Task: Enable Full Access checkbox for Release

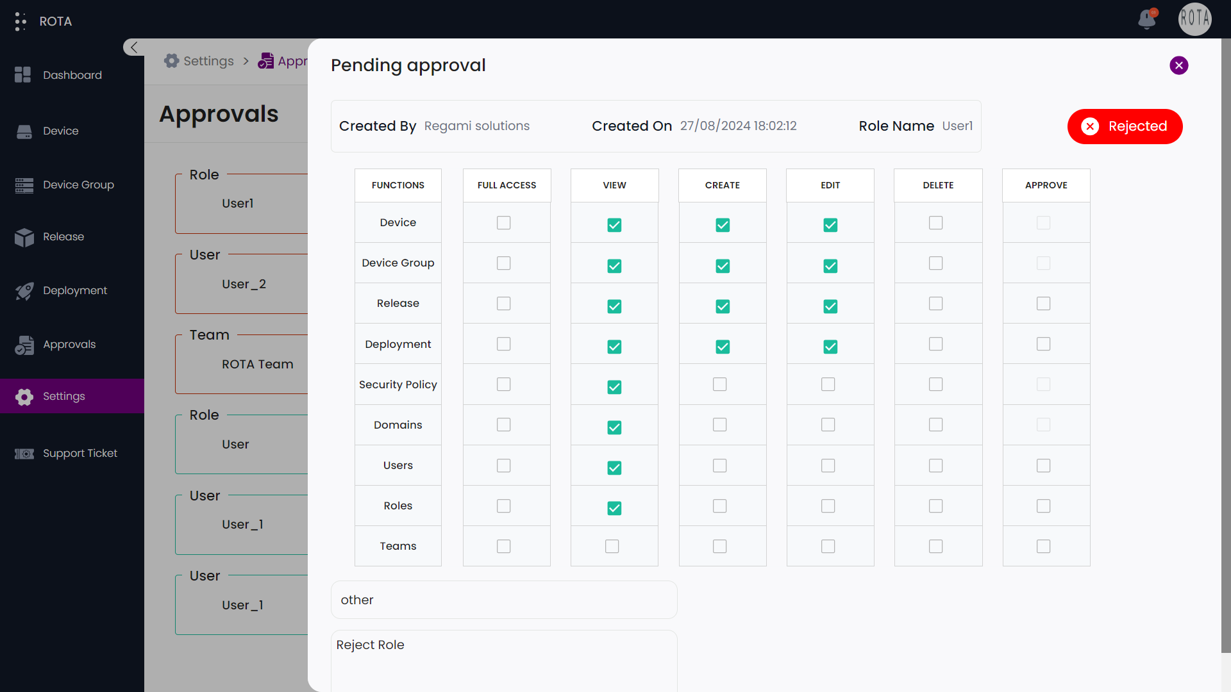Action: click(504, 303)
